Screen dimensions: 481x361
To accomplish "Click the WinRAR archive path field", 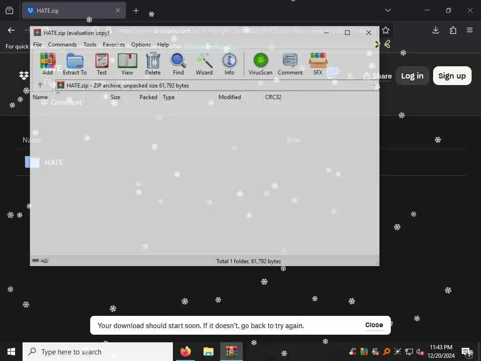I will pyautogui.click(x=217, y=86).
